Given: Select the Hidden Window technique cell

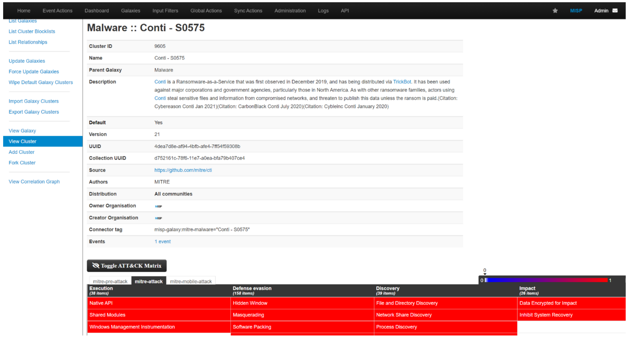Looking at the screenshot, I should point(302,303).
